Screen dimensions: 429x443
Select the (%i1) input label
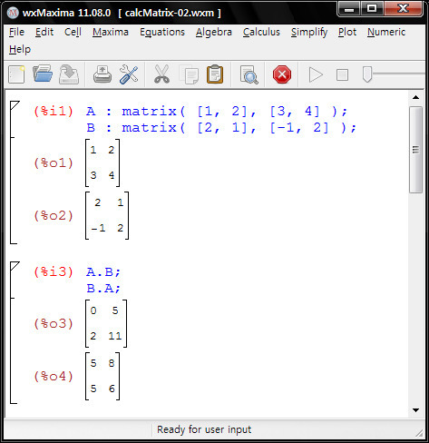(54, 112)
